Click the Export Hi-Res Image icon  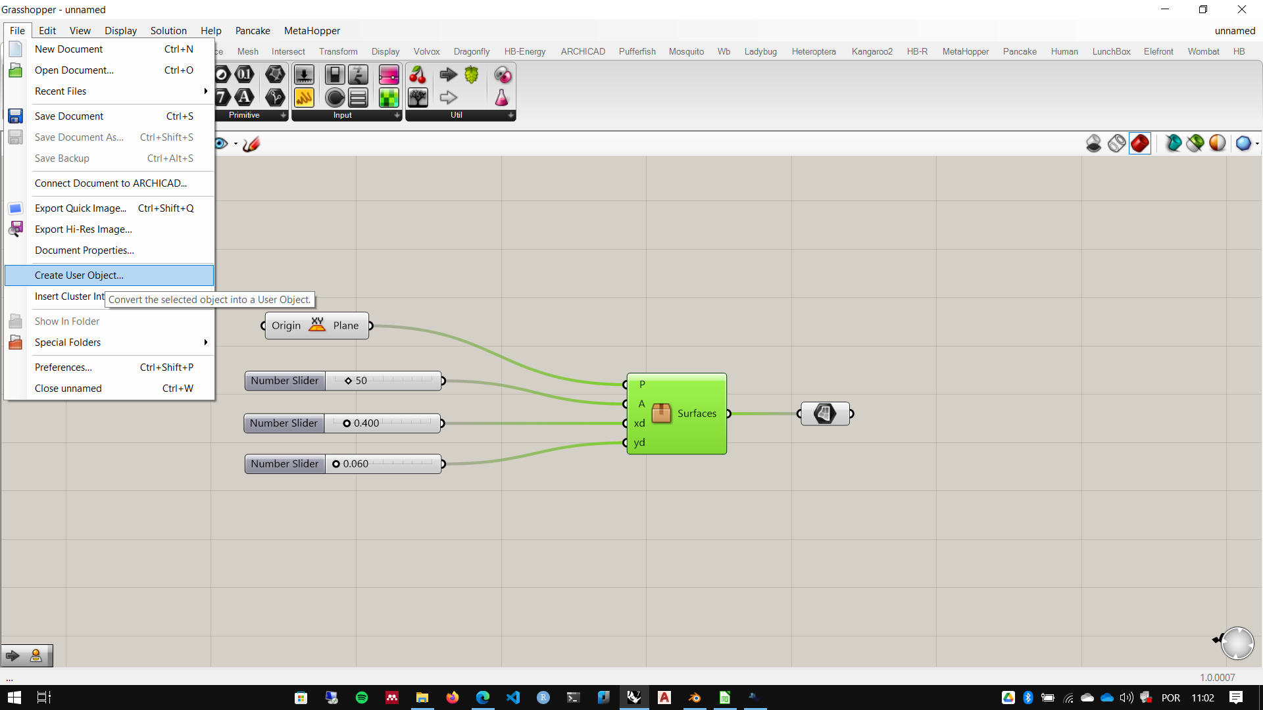(x=15, y=229)
